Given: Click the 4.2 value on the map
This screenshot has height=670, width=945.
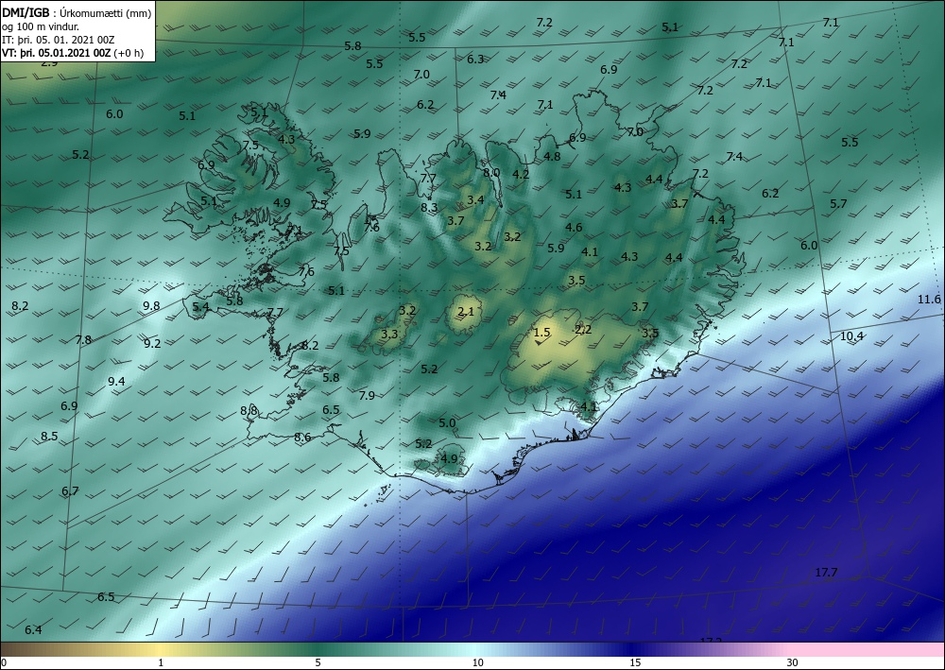Looking at the screenshot, I should 521,174.
